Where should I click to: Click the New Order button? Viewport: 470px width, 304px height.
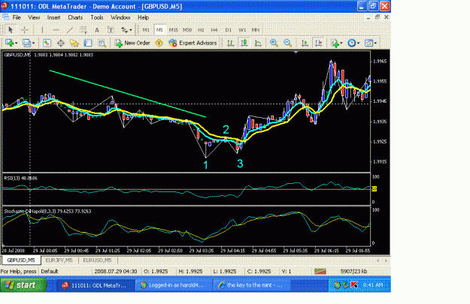[132, 43]
